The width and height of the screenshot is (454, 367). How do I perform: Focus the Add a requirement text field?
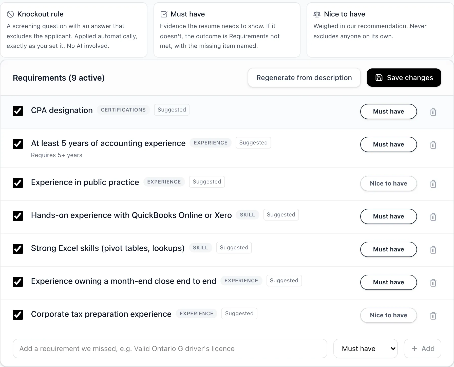point(170,348)
